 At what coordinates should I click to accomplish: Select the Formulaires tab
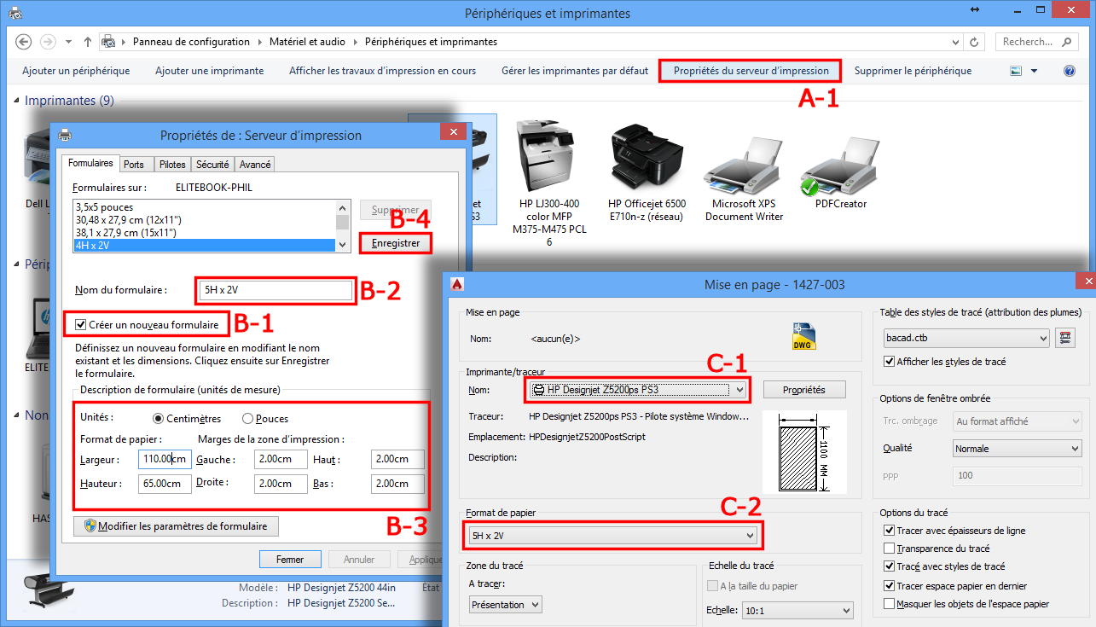(90, 163)
